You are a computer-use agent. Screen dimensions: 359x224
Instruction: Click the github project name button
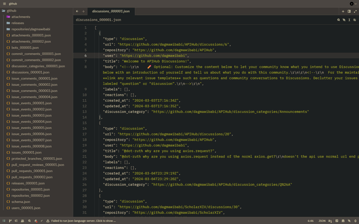[x=13, y=4]
